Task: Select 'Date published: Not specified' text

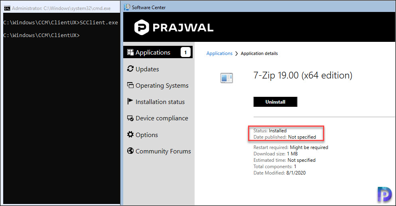Action: click(285, 137)
